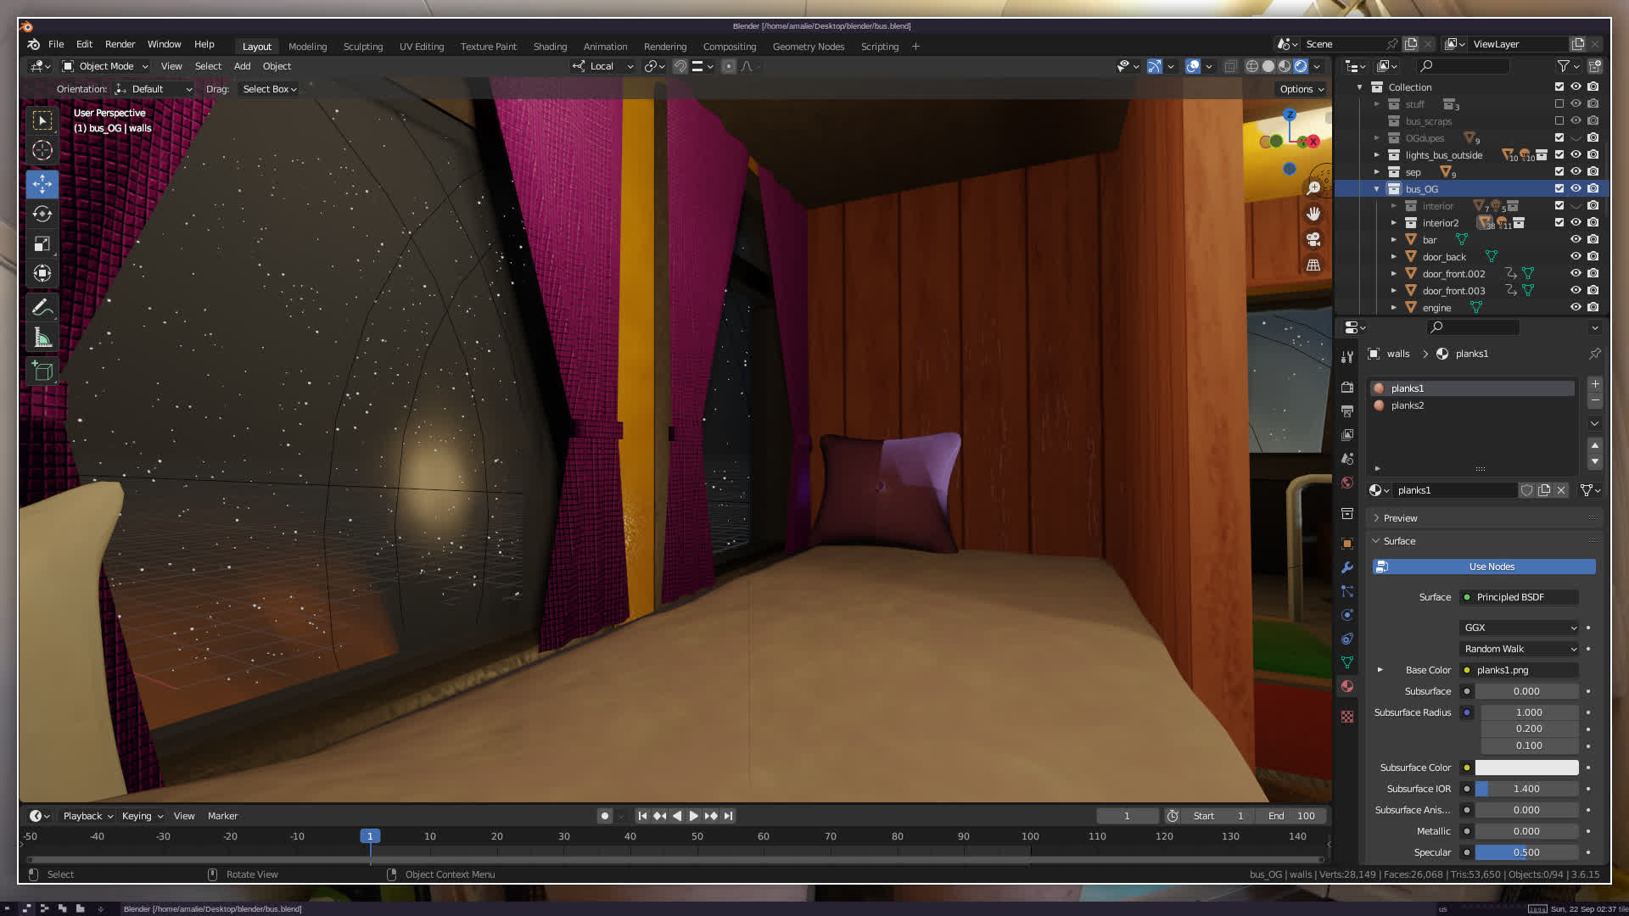Open the viewport Options button
The height and width of the screenshot is (916, 1629).
pos(1301,89)
